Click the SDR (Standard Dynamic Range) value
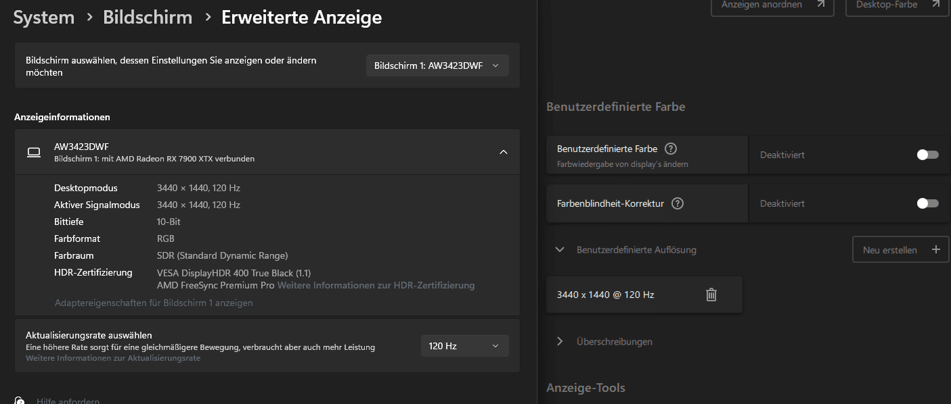 coord(223,255)
